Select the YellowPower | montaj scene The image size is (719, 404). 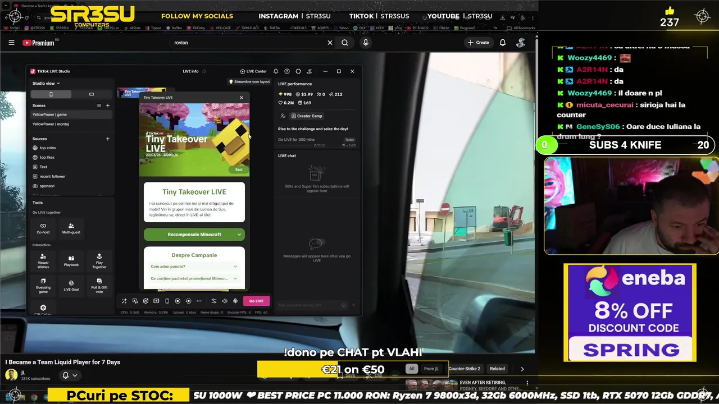tap(70, 124)
